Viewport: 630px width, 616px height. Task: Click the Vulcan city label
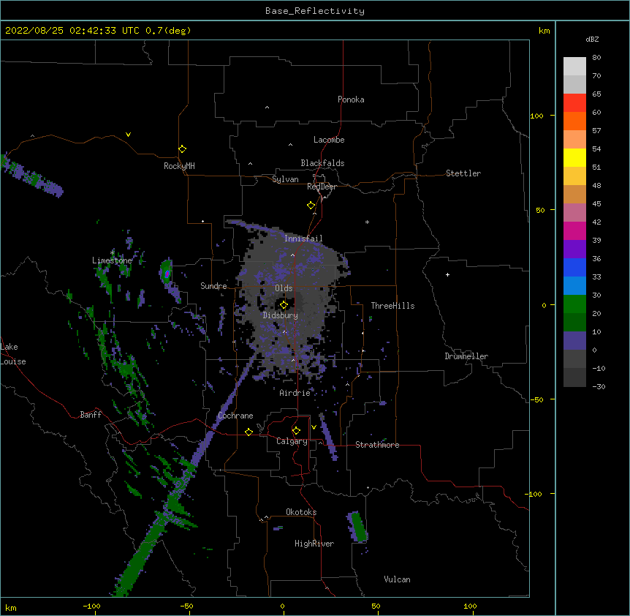397,579
